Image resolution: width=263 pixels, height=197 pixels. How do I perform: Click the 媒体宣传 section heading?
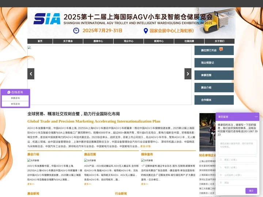click(x=147, y=154)
